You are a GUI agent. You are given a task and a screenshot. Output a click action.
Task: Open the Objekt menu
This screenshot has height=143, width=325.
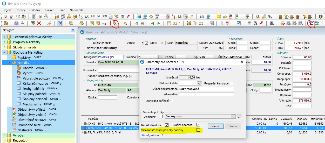tap(7, 10)
